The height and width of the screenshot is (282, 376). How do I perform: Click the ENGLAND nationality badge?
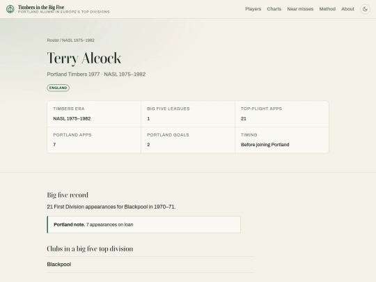click(x=58, y=88)
